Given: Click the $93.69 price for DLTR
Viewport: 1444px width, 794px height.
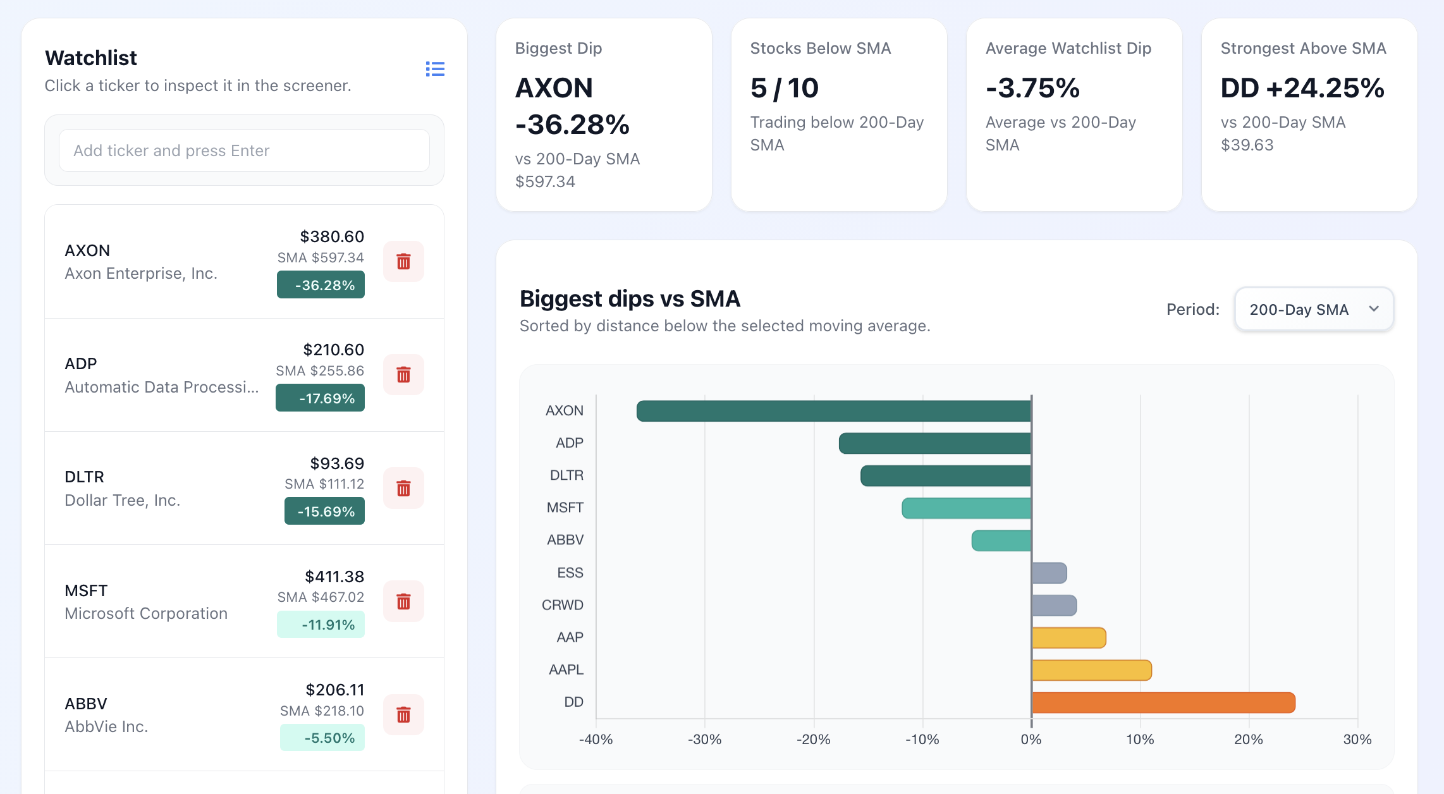Looking at the screenshot, I should coord(337,463).
